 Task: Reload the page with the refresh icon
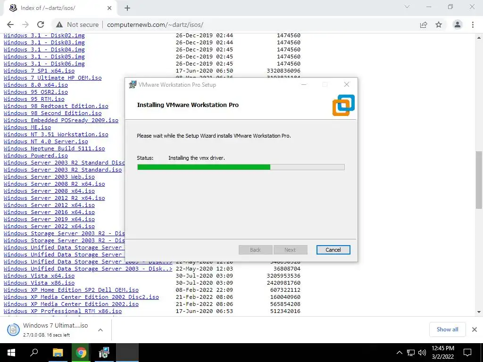pos(41,25)
